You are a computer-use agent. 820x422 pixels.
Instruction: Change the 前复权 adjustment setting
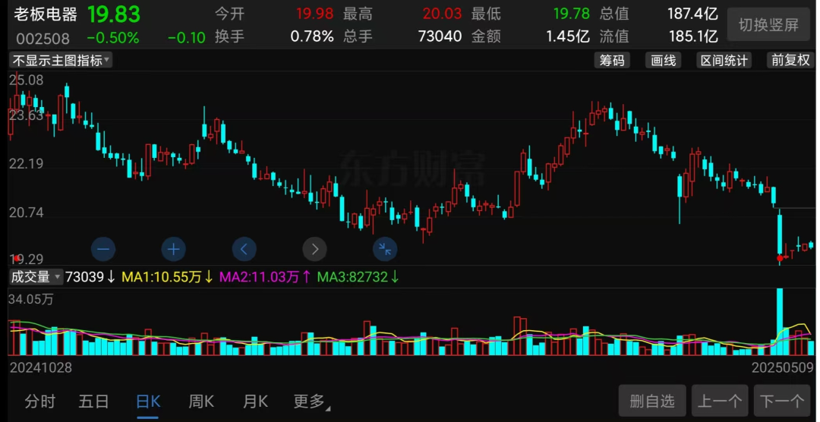click(790, 61)
